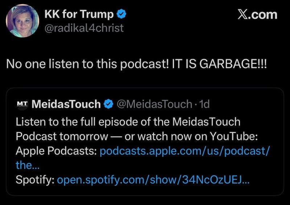Click the 'IT IS GARBAGE!!!' text
This screenshot has width=290, height=205.
(x=219, y=64)
